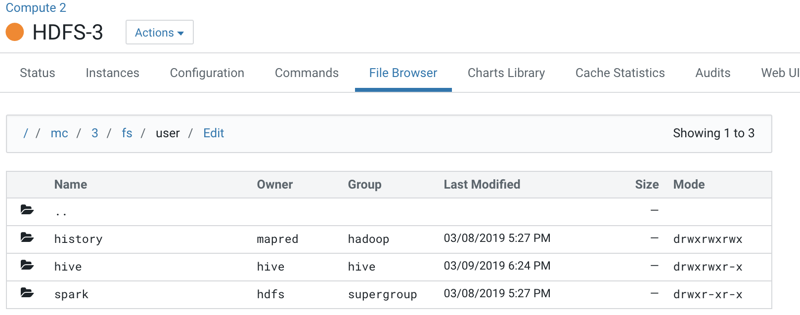Open the Instances tab
The width and height of the screenshot is (800, 315).
pos(112,73)
